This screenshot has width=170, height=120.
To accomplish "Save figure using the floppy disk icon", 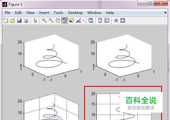I will pyautogui.click(x=19, y=20).
